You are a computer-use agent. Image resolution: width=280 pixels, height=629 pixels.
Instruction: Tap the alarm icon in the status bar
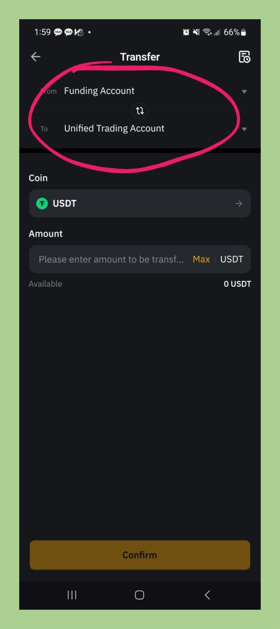tap(186, 32)
